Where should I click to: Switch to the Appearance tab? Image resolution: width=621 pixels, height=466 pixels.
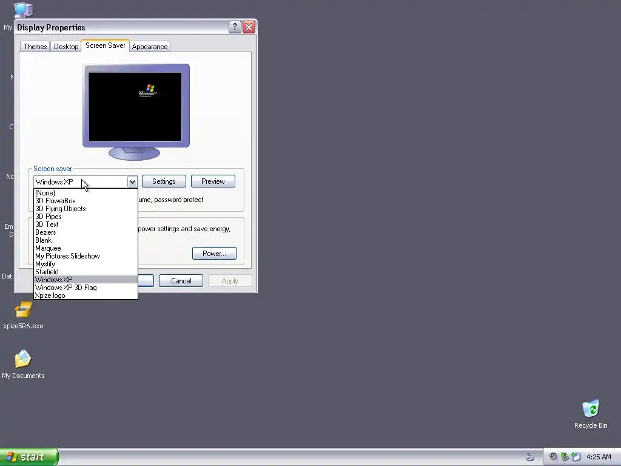(150, 46)
